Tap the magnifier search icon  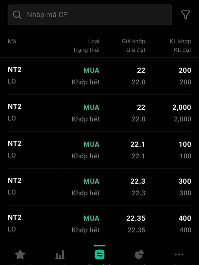tap(17, 15)
